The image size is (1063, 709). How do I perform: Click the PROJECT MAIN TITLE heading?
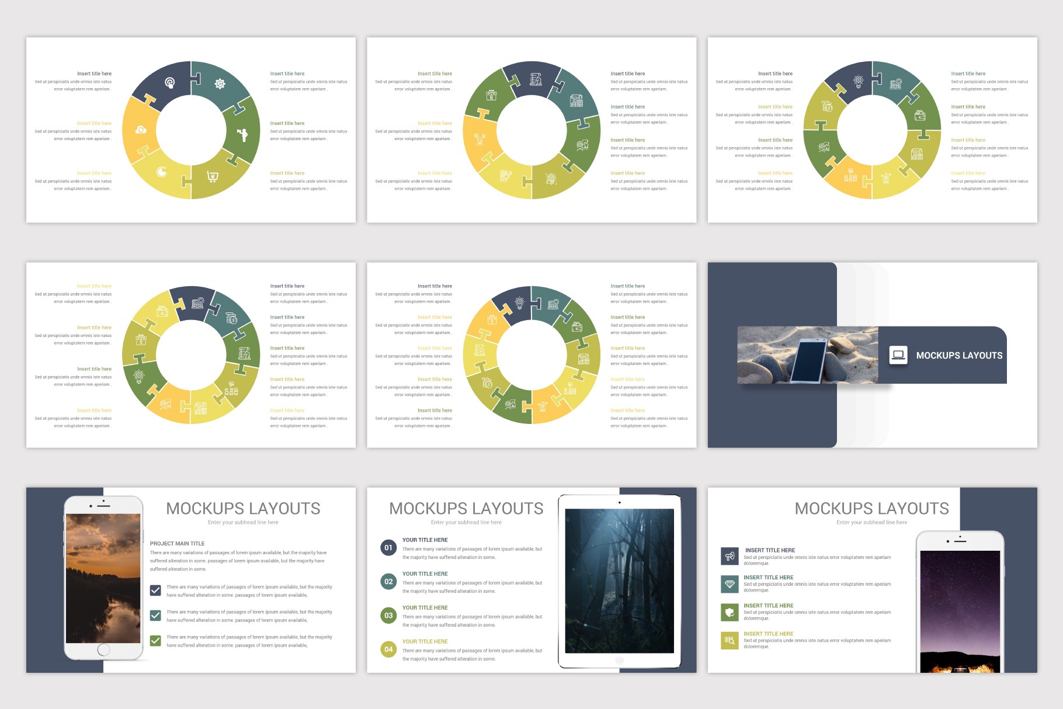click(x=177, y=543)
